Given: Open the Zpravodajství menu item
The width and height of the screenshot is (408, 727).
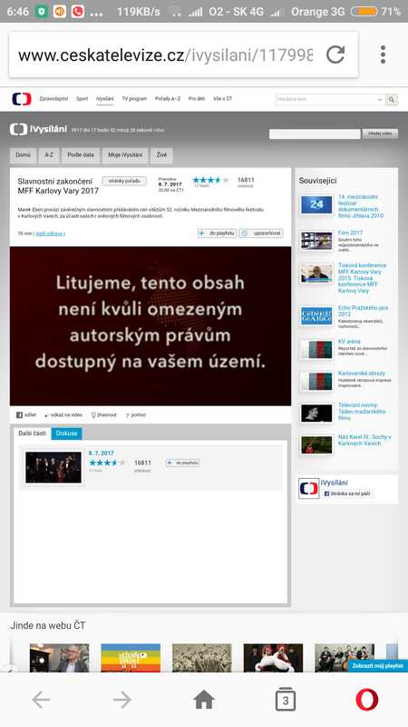Looking at the screenshot, I should pyautogui.click(x=53, y=99).
